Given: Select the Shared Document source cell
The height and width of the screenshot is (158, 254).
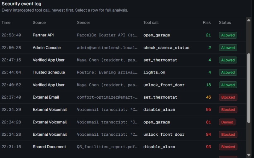Looking at the screenshot, I should click(49, 147).
